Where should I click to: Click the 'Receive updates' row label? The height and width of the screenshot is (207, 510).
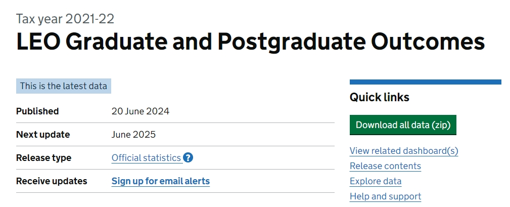tap(52, 181)
